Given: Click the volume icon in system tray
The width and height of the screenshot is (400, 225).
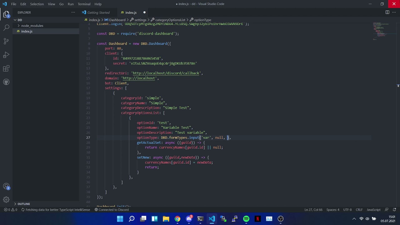Looking at the screenshot, I should (367, 219).
